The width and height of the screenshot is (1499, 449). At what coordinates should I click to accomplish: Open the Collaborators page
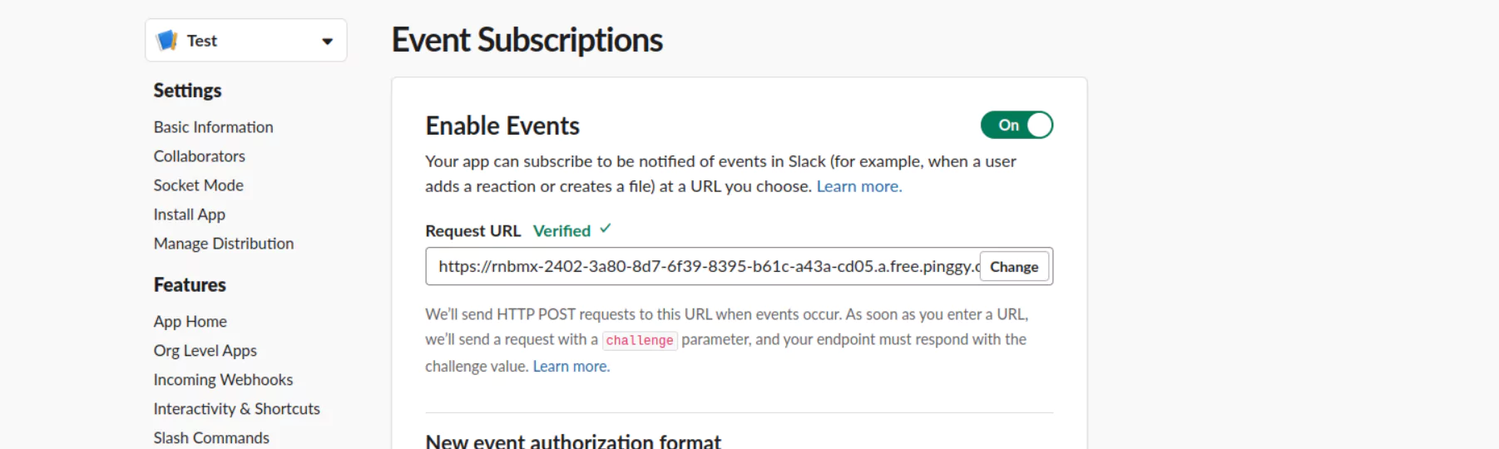click(x=200, y=156)
